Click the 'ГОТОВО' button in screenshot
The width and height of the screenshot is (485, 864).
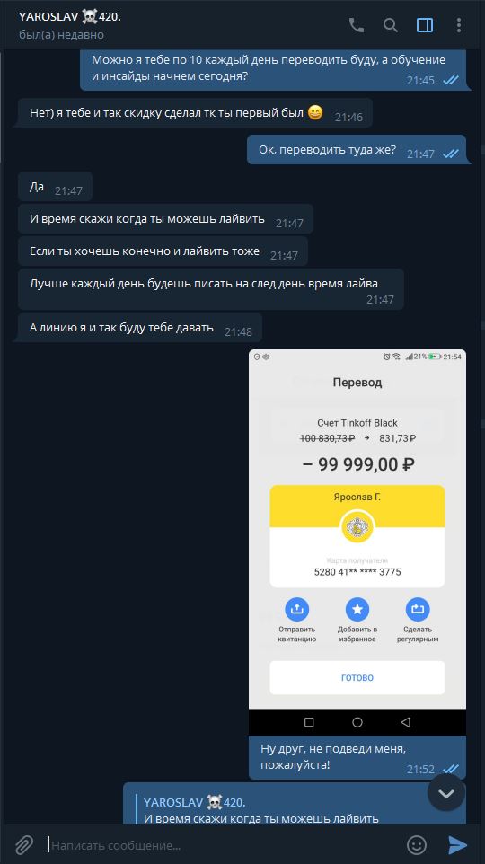[x=357, y=677]
